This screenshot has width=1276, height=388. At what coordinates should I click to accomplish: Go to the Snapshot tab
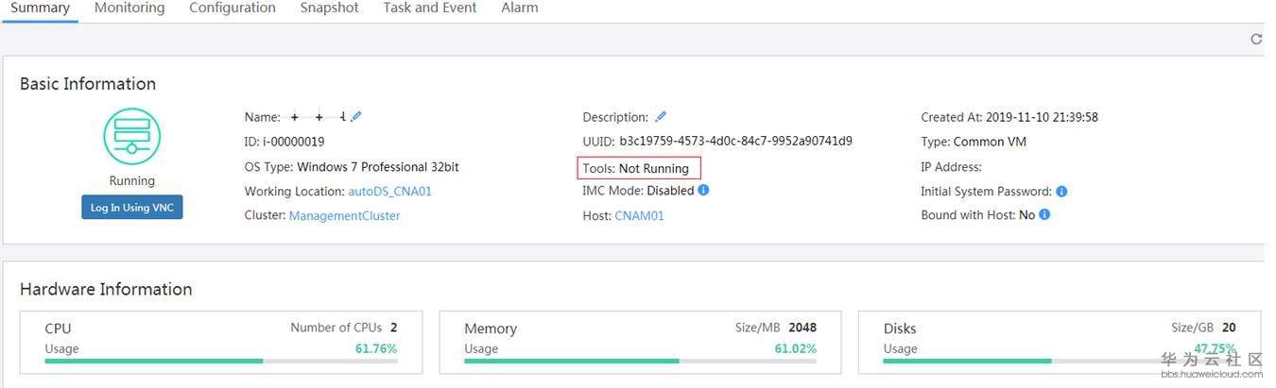point(329,8)
